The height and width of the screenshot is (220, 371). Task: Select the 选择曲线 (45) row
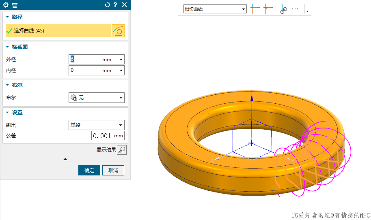click(57, 31)
